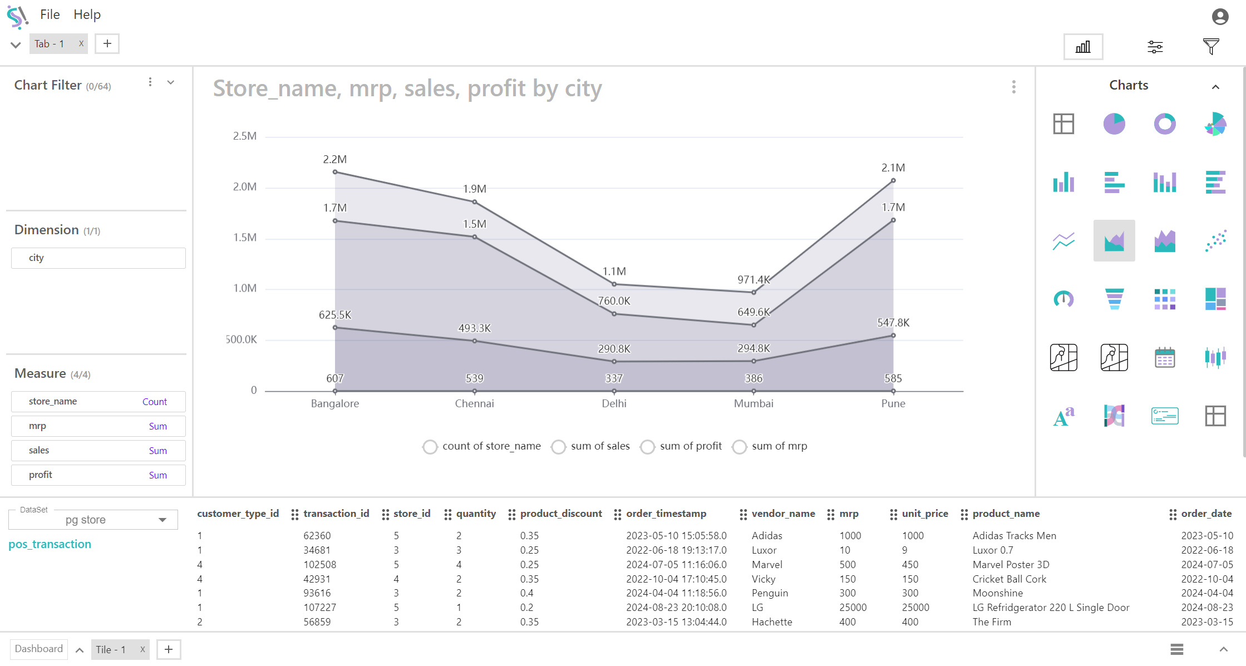Image resolution: width=1246 pixels, height=666 pixels.
Task: Pick the scatter plot chart icon
Action: [1215, 240]
